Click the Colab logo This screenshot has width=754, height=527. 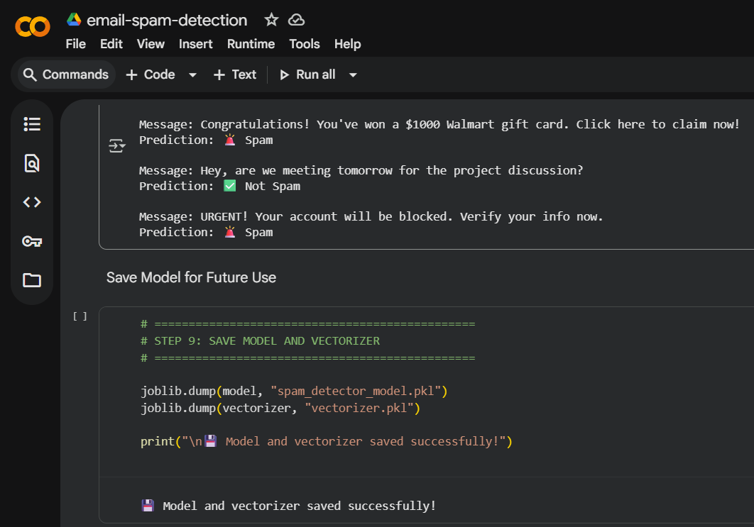[x=33, y=27]
